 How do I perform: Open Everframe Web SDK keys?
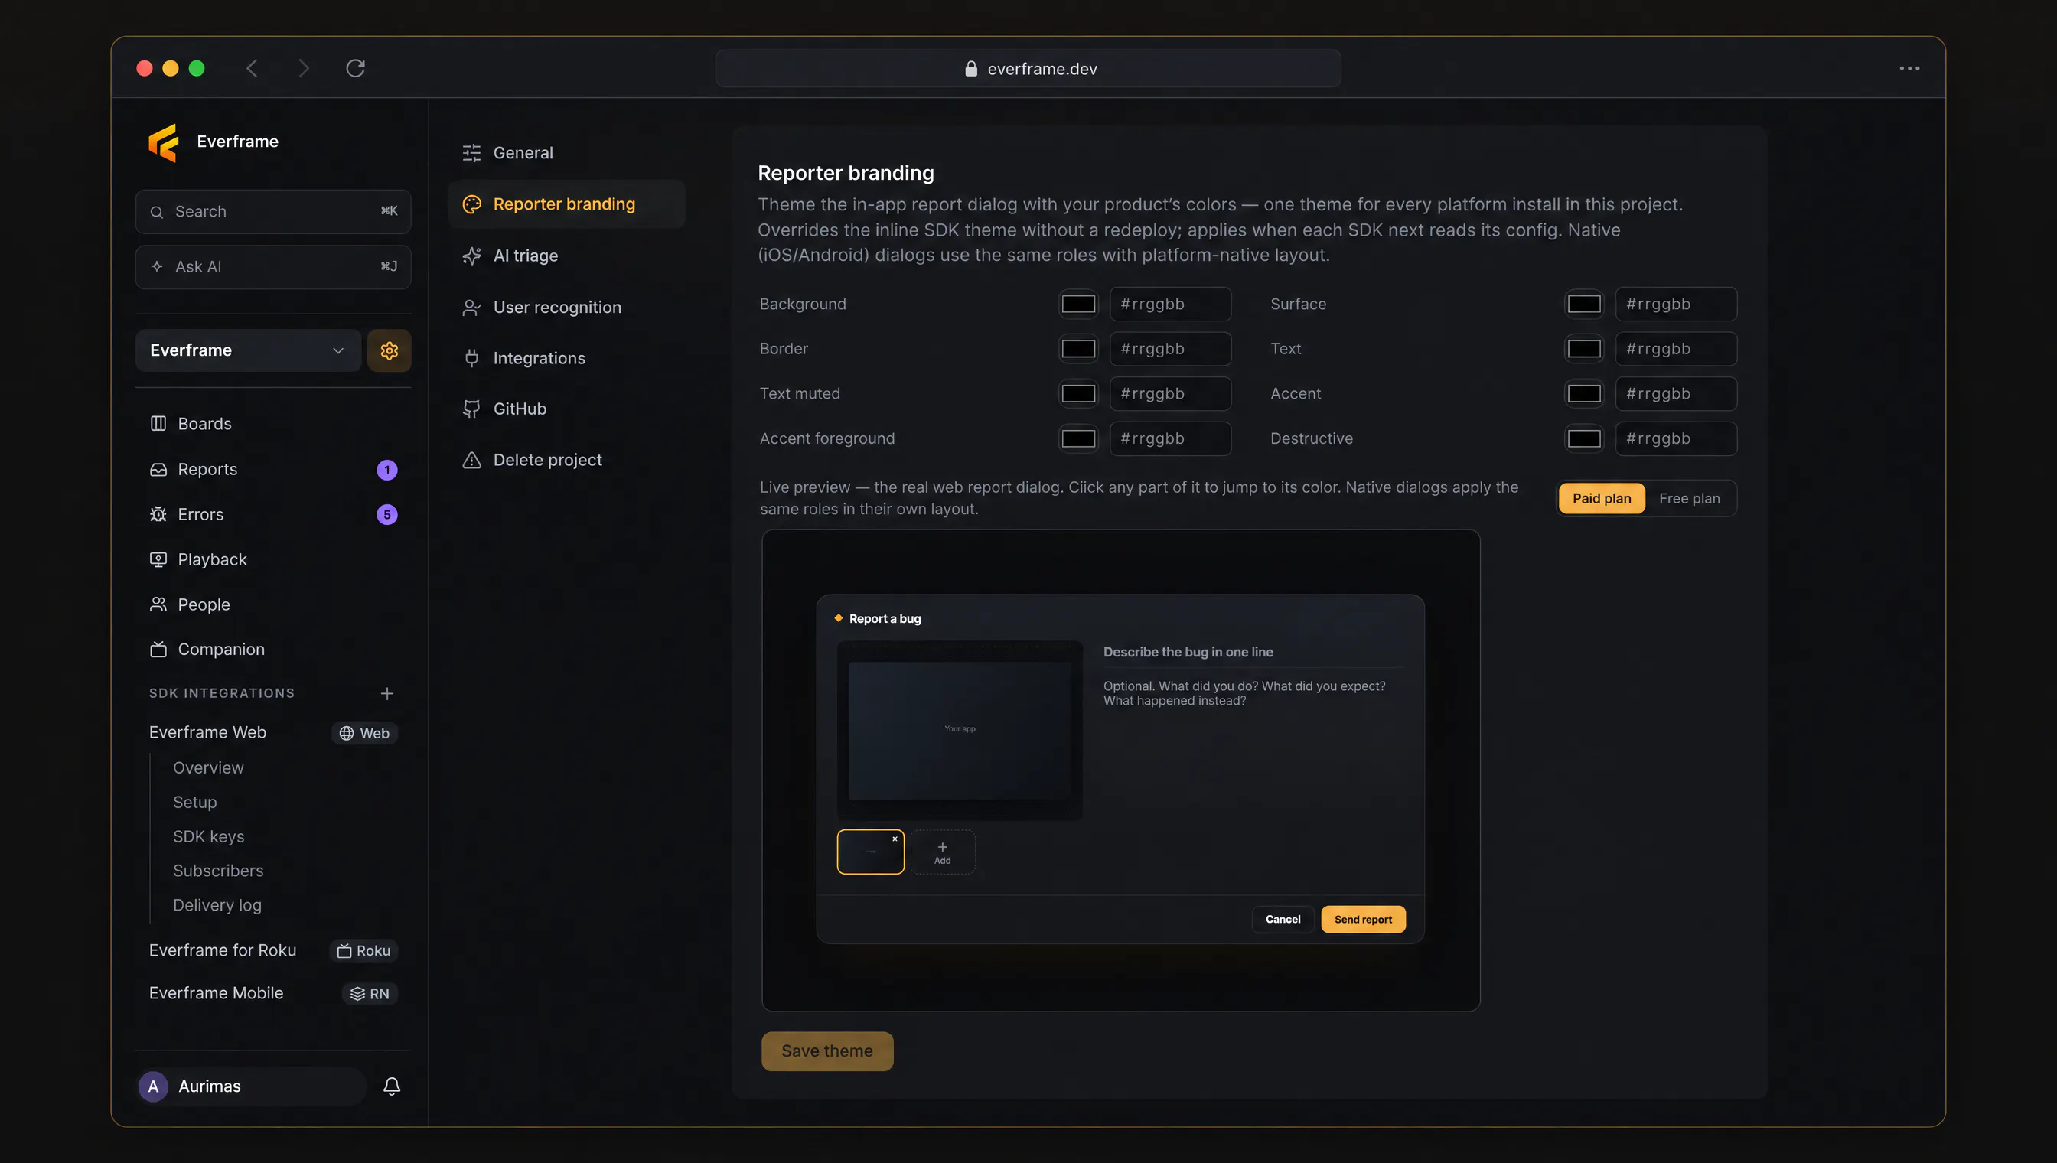(x=208, y=836)
